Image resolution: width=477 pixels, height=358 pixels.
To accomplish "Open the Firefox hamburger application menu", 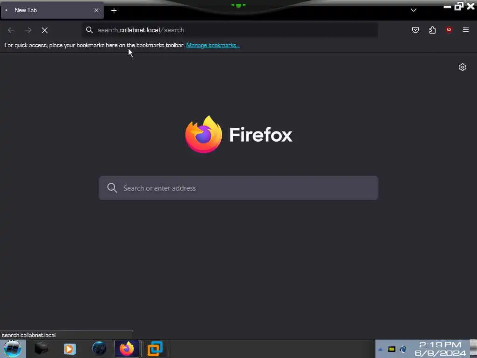I will 465,29.
